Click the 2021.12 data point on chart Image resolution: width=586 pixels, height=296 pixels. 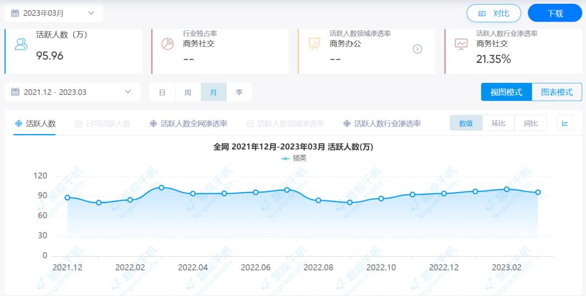(67, 198)
